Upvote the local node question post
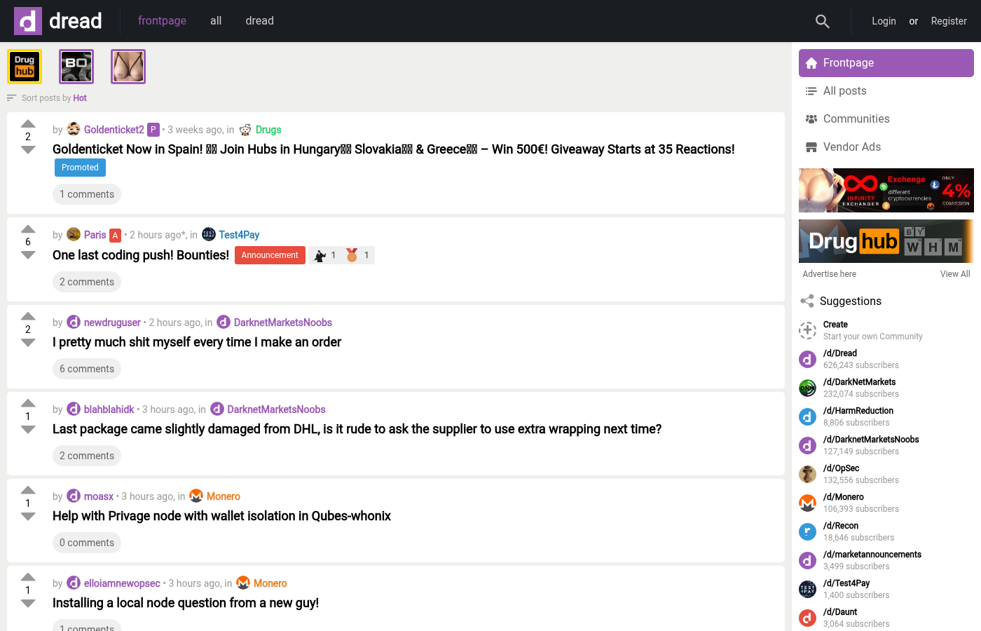This screenshot has height=631, width=981. point(28,578)
